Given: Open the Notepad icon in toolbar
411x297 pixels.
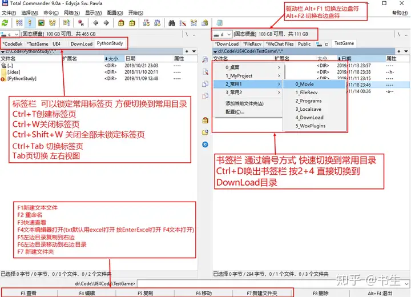Looking at the screenshot, I should tap(219, 23).
